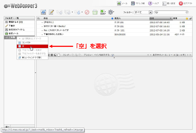Screen dimensions: 196x133
Task: Select 全て既読としてマーク menu item
Action: tap(32, 38)
